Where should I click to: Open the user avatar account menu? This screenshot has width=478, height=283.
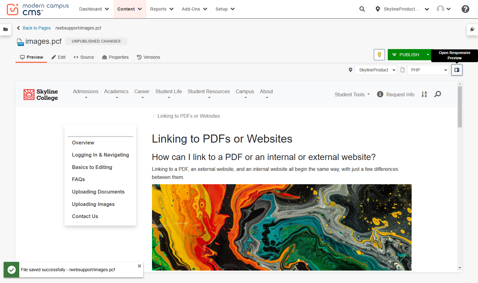[444, 9]
